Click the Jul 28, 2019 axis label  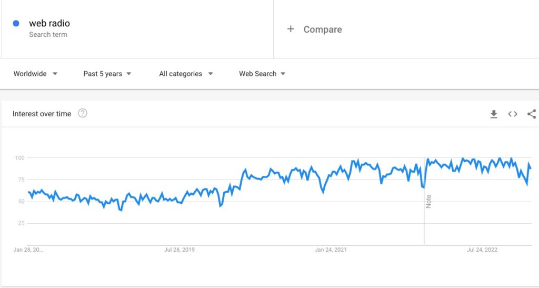(179, 250)
